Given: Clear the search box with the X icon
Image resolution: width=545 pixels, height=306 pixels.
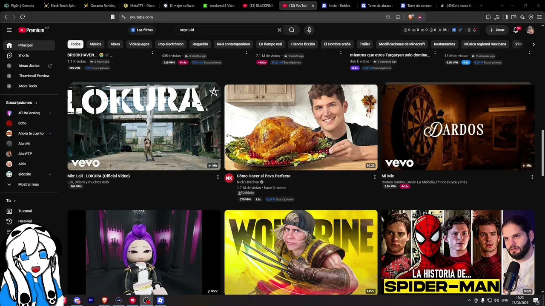Looking at the screenshot, I should click(279, 30).
